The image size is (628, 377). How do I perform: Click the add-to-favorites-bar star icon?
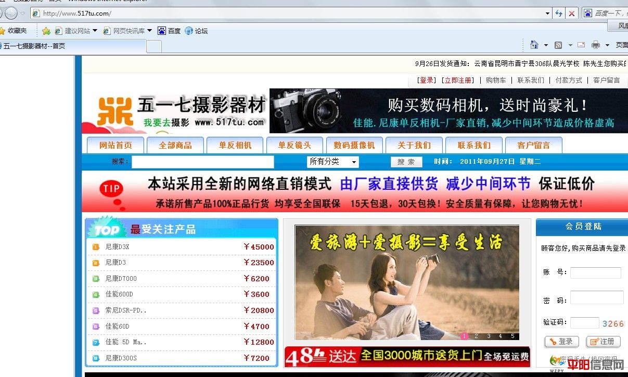click(x=46, y=31)
